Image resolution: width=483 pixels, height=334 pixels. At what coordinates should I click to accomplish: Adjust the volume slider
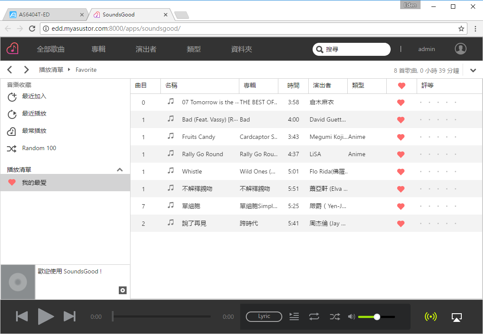pyautogui.click(x=376, y=317)
